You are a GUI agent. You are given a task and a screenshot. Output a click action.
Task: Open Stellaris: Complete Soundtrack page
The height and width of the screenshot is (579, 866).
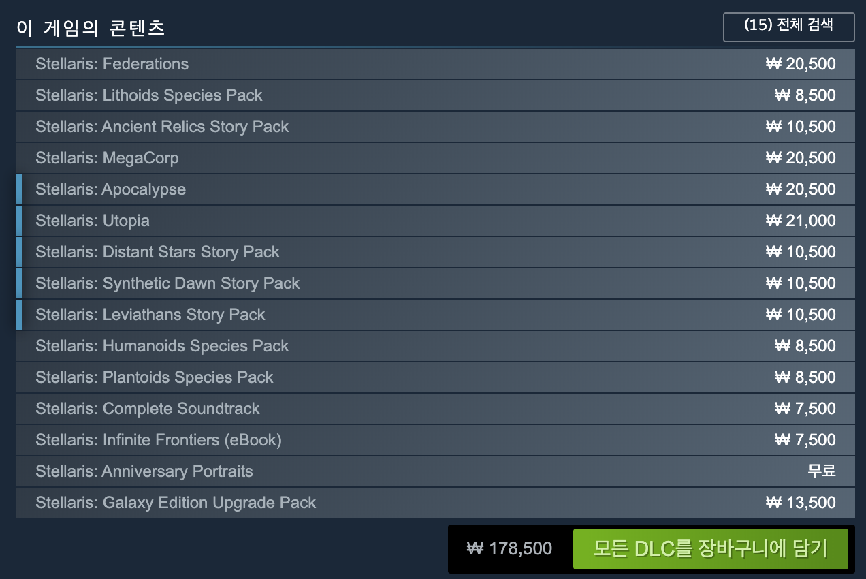[148, 409]
